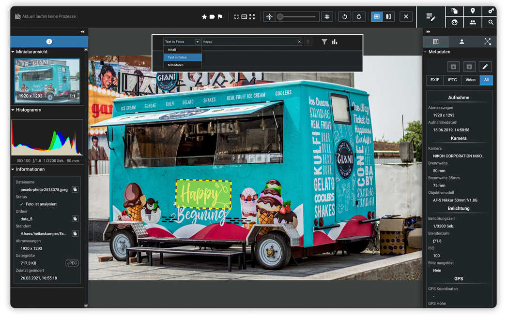Image resolution: width=507 pixels, height=315 pixels.
Task: Click the fit-to-screen corners icon
Action: 236,17
